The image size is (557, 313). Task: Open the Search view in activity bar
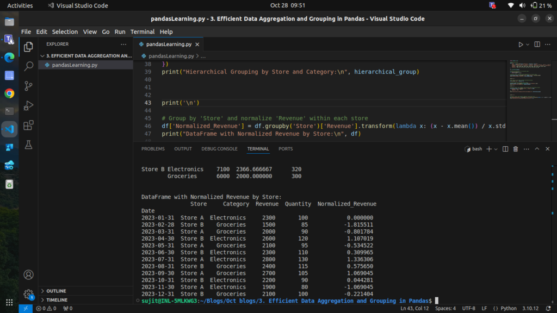click(x=29, y=66)
